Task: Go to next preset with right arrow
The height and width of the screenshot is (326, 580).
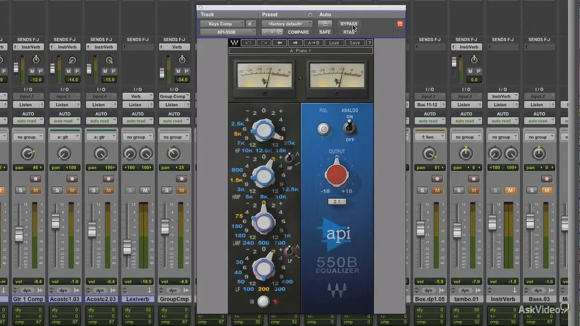Action: (x=295, y=43)
